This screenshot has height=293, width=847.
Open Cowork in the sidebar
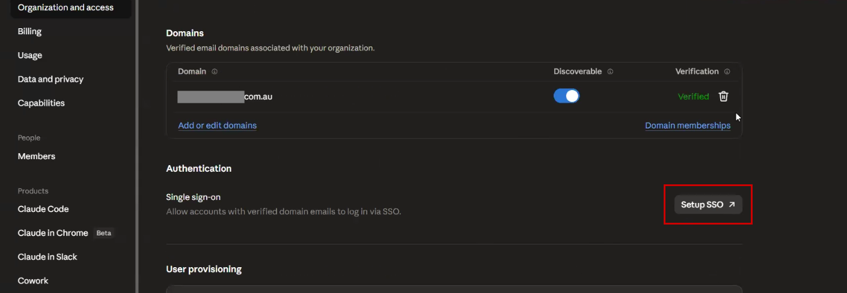[x=33, y=281]
